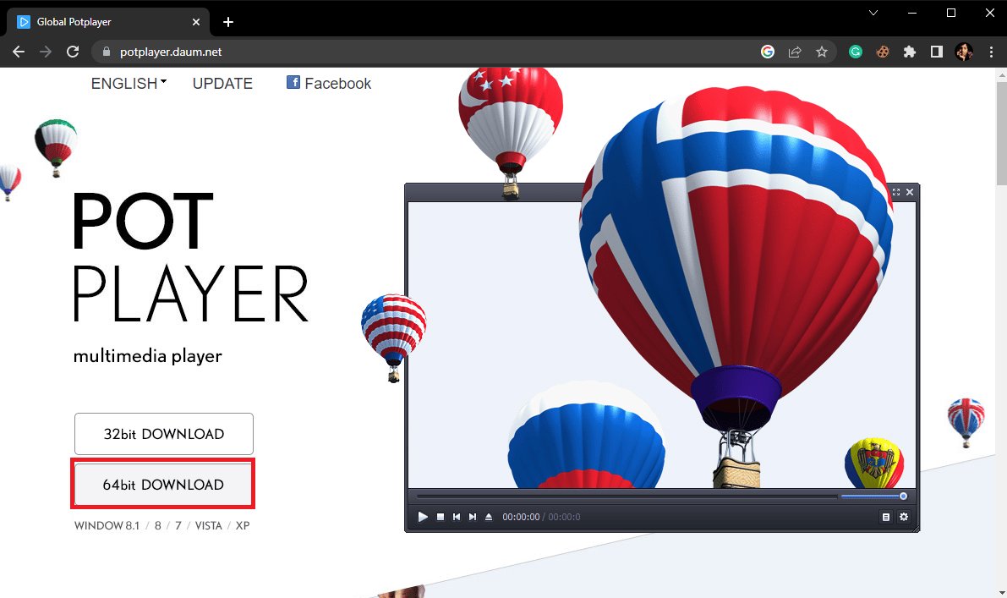Close the Global Potplayer tab
Screen dimensions: 1007x598
click(x=196, y=22)
